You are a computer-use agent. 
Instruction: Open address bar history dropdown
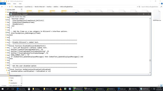tap(138, 7)
